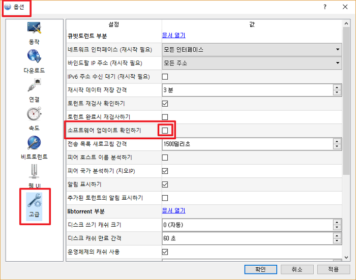
Task: Close the 옵션 dialog window
Action: (x=345, y=7)
